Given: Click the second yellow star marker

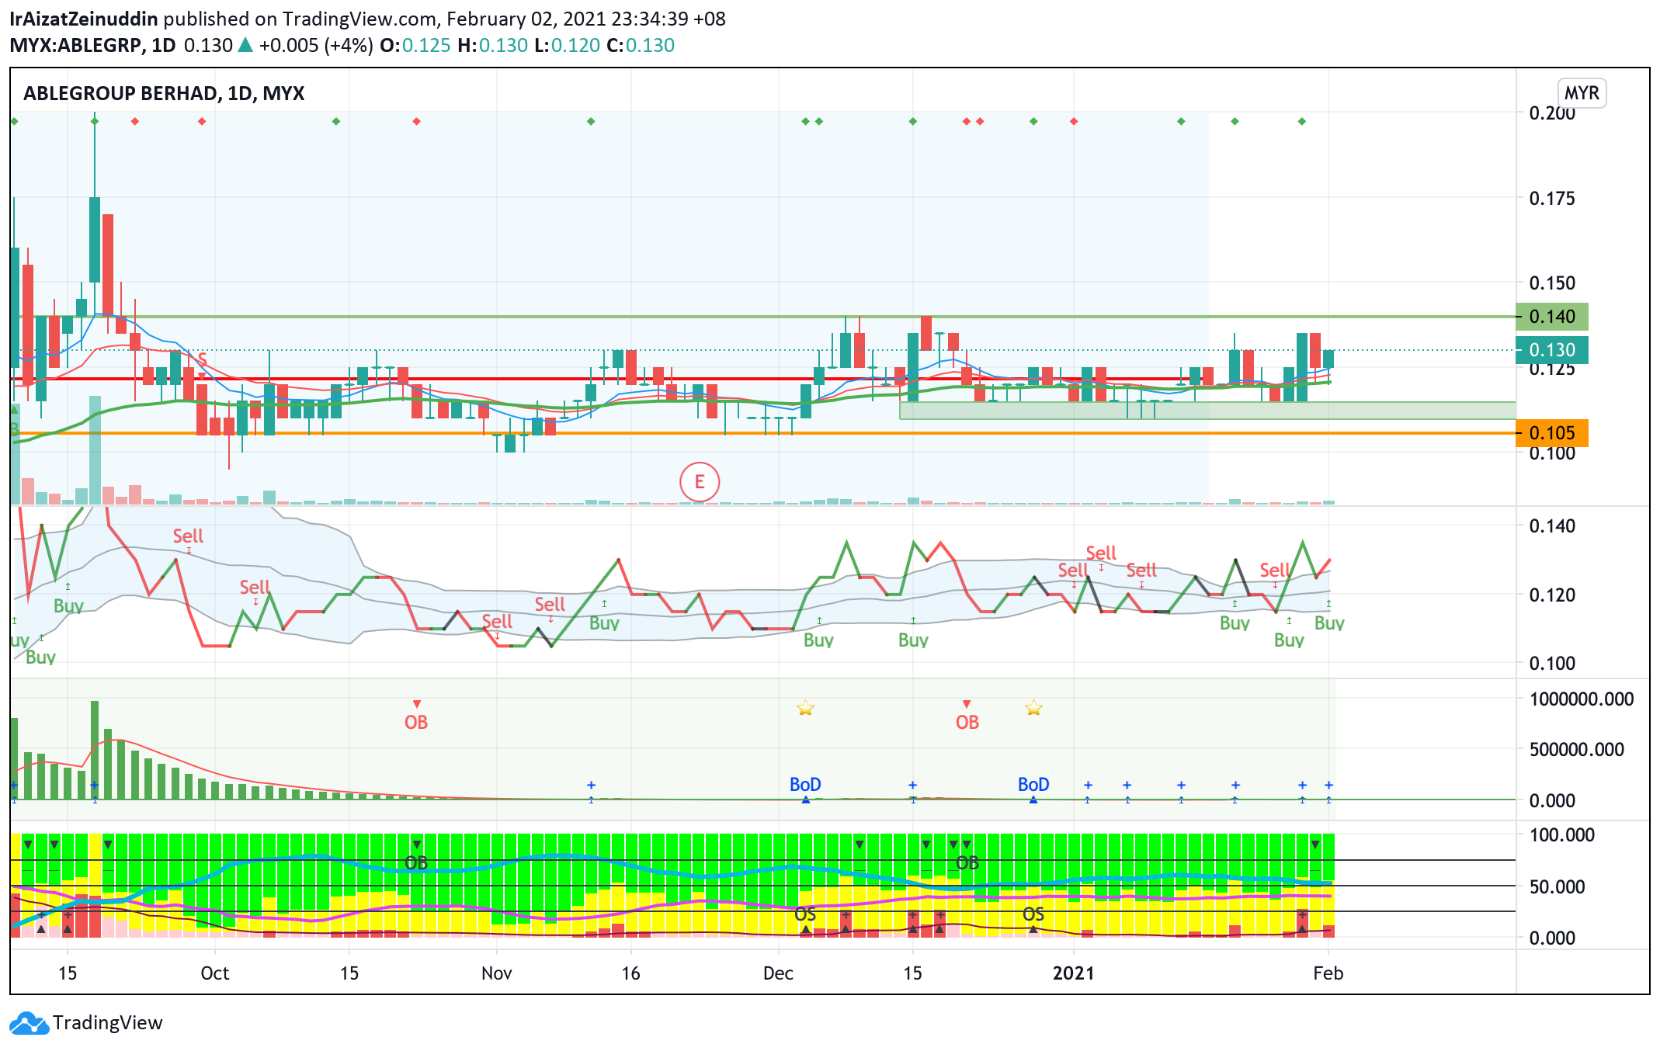Looking at the screenshot, I should click(x=1033, y=708).
